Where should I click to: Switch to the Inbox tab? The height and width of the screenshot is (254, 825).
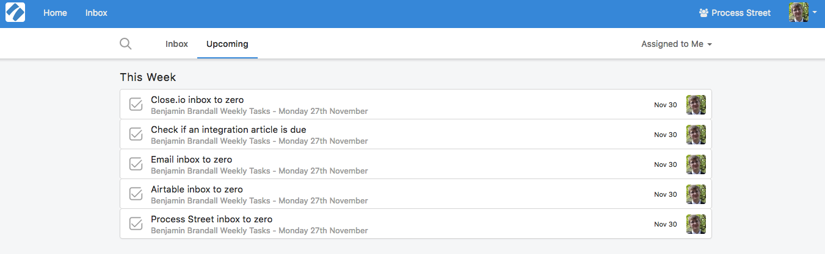point(176,44)
